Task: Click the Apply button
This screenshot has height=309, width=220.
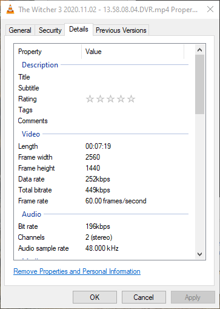Action: click(x=193, y=297)
